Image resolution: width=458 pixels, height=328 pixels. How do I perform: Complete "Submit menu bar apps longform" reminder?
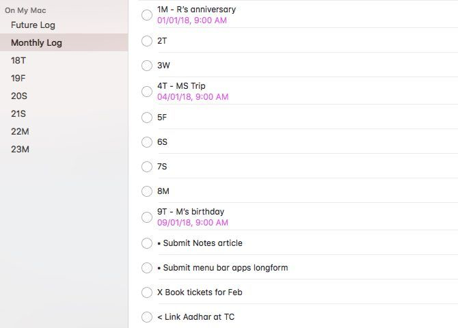146,268
